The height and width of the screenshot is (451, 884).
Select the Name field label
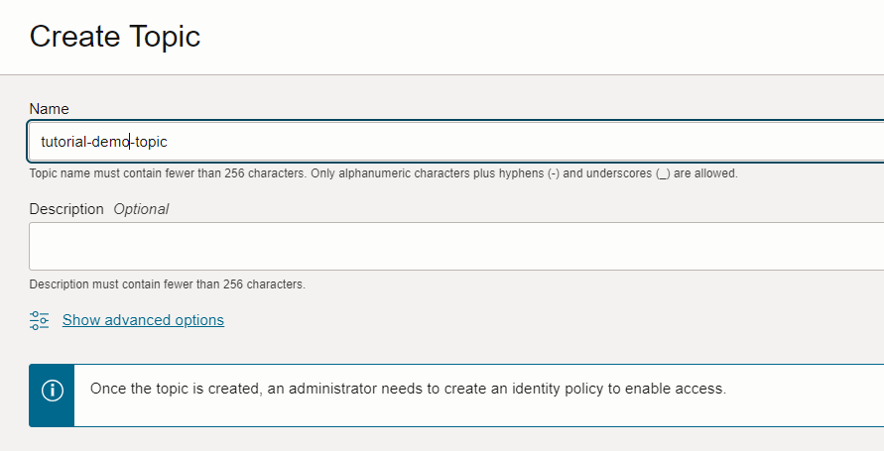pos(49,108)
